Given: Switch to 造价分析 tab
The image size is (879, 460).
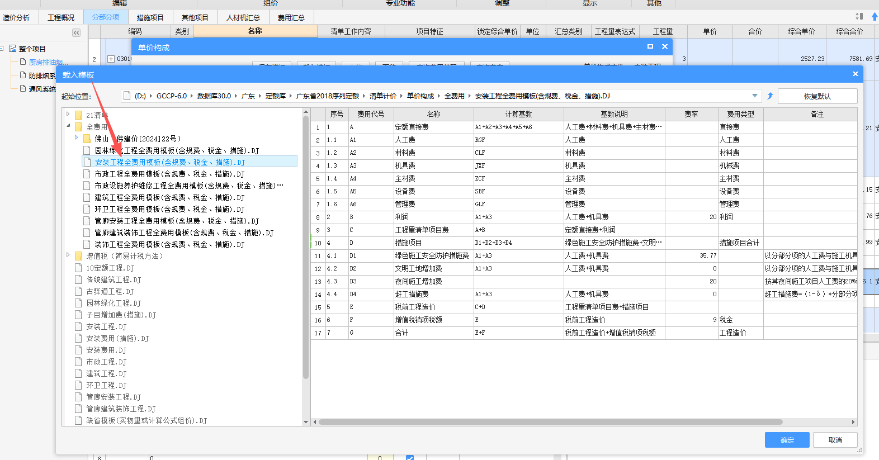Looking at the screenshot, I should (16, 17).
